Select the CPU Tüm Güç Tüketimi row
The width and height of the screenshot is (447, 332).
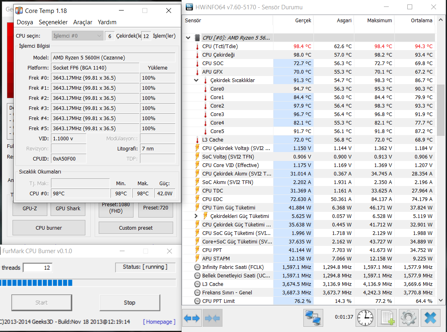(x=309, y=207)
